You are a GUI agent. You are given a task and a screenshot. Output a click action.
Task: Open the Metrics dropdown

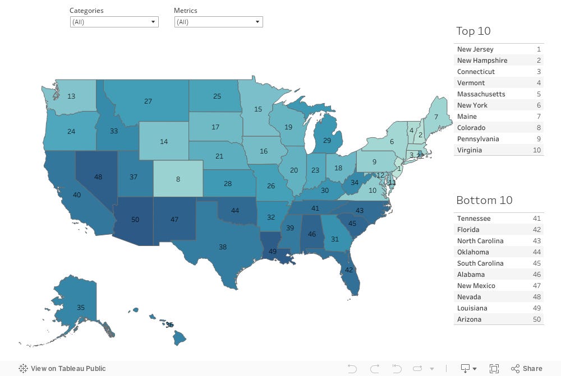click(219, 22)
